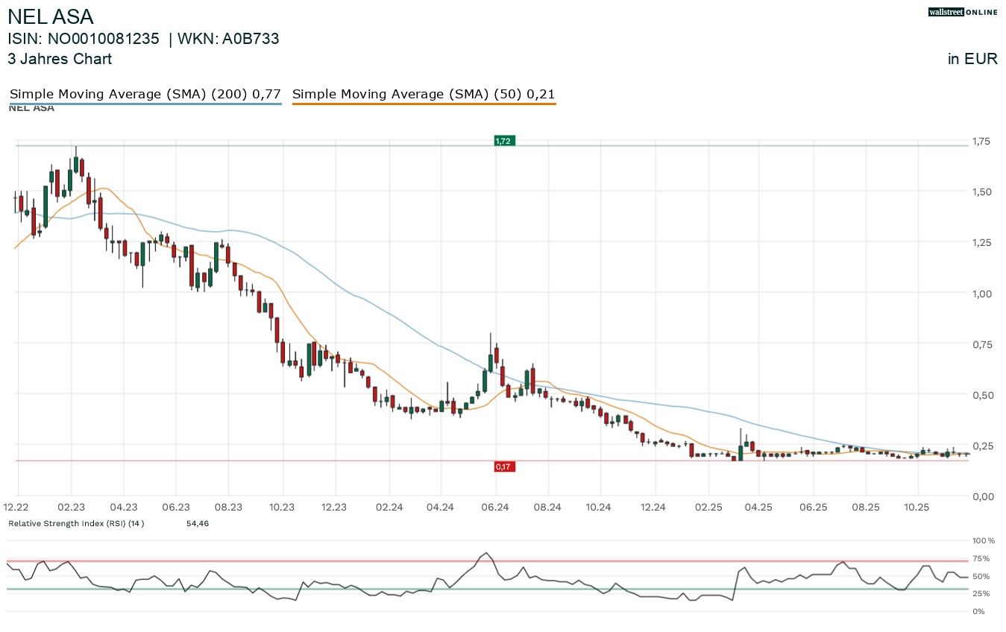This screenshot has width=1006, height=632.
Task: Toggle the SMA (50) legend entry
Action: 424,95
